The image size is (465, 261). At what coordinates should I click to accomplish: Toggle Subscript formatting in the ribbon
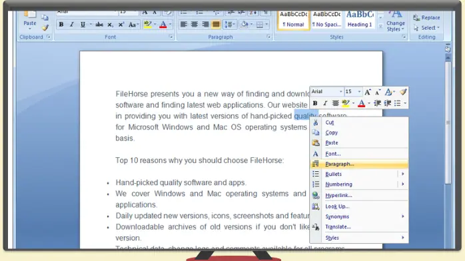[110, 25]
